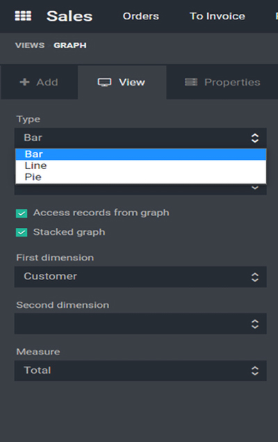
Task: Click the plus icon on Add tab
Action: tap(24, 82)
